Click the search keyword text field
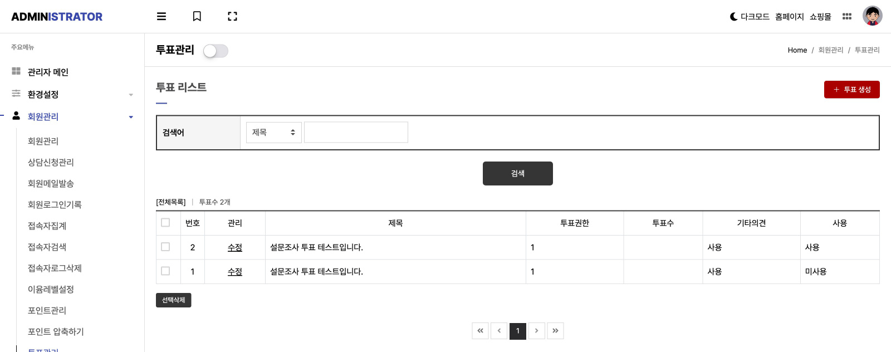 coord(356,133)
